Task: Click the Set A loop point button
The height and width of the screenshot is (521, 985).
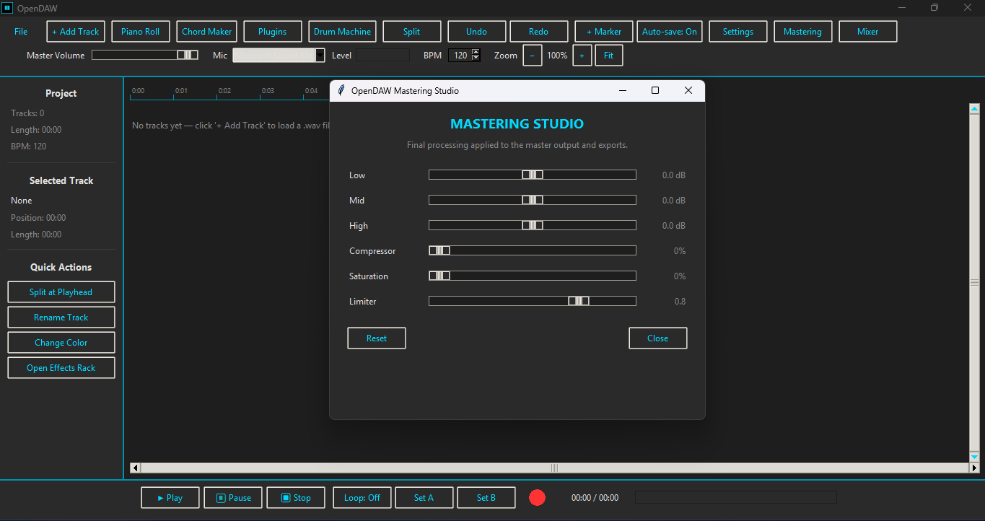Action: click(424, 498)
